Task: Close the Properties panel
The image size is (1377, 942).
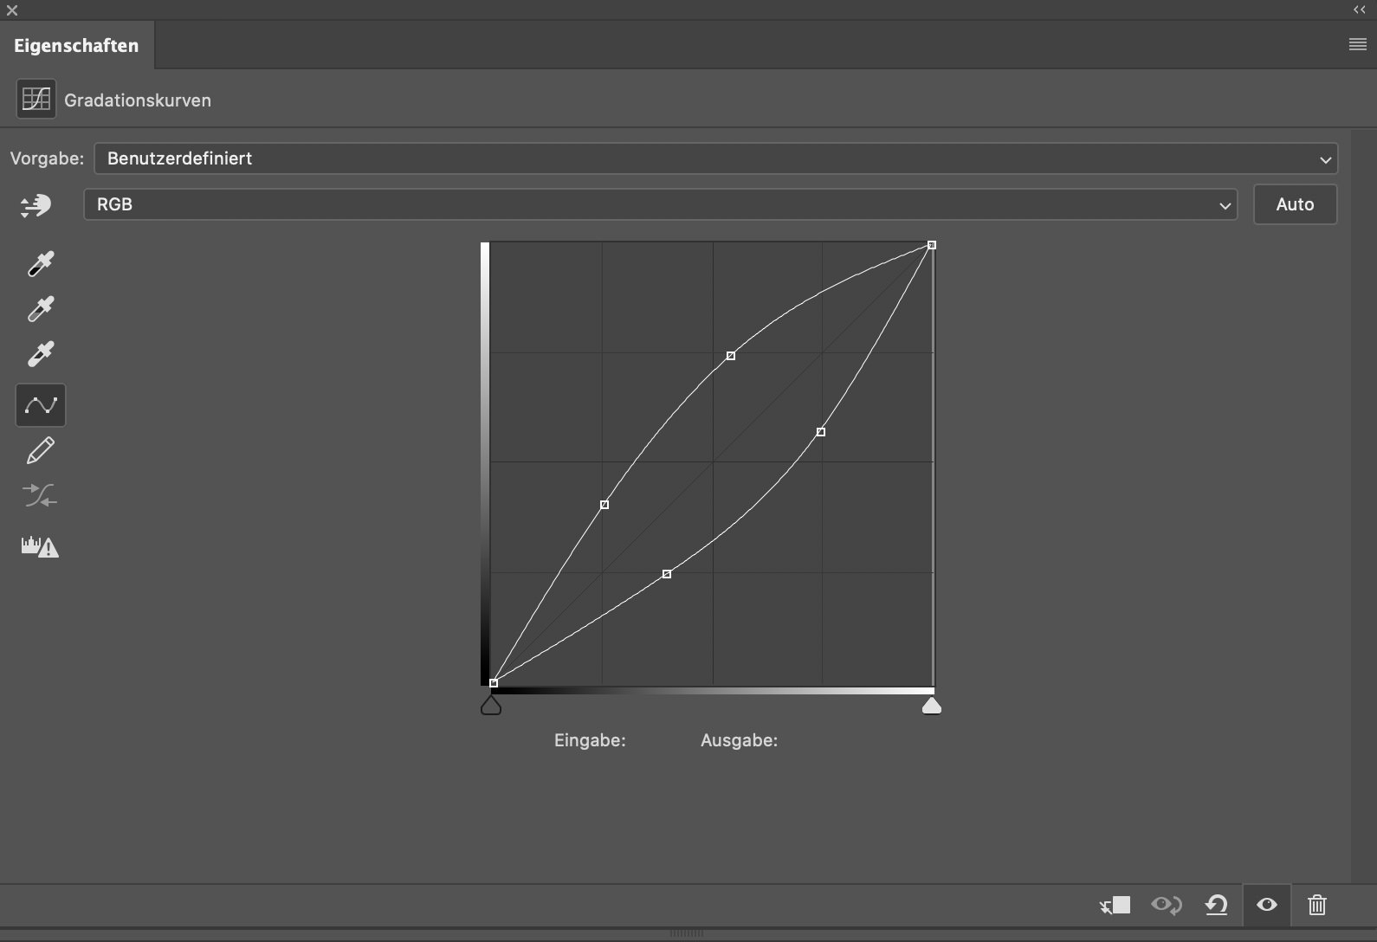Action: [x=12, y=10]
